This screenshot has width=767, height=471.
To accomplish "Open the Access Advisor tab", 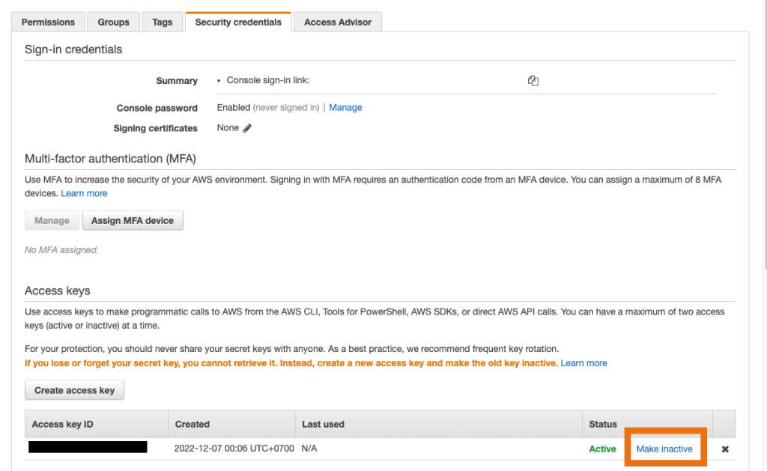I will (338, 22).
